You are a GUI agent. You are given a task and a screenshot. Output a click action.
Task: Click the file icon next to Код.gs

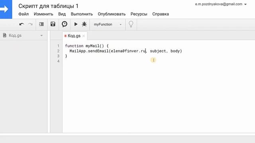(4, 35)
